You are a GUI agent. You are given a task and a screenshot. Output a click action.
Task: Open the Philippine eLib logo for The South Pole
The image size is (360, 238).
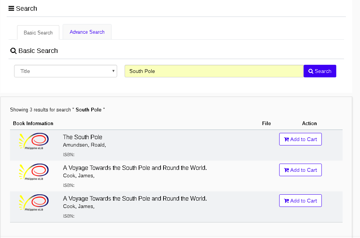click(34, 141)
